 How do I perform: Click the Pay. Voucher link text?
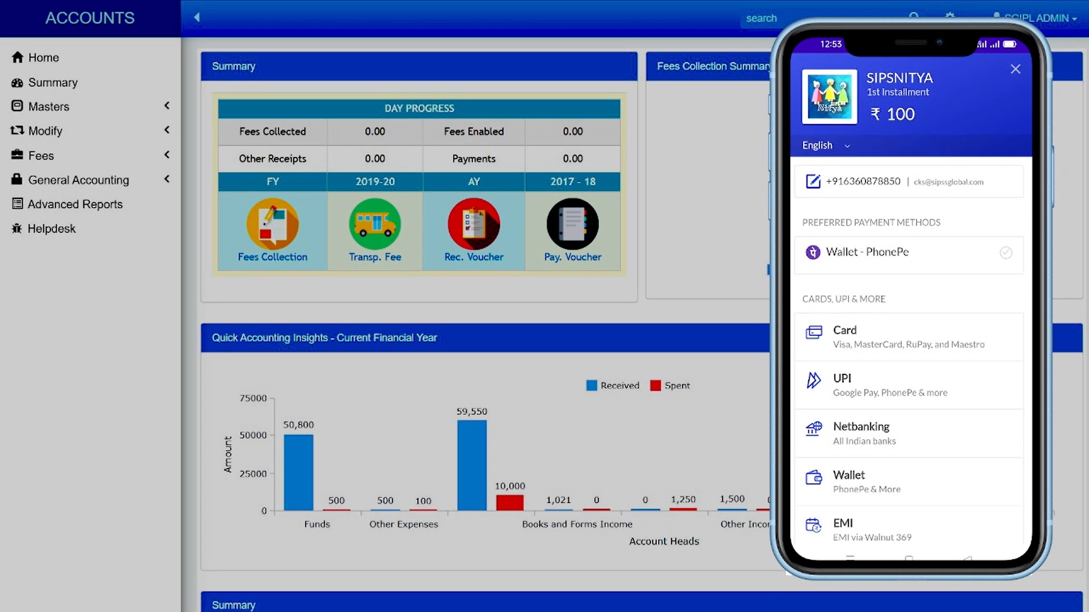click(572, 257)
